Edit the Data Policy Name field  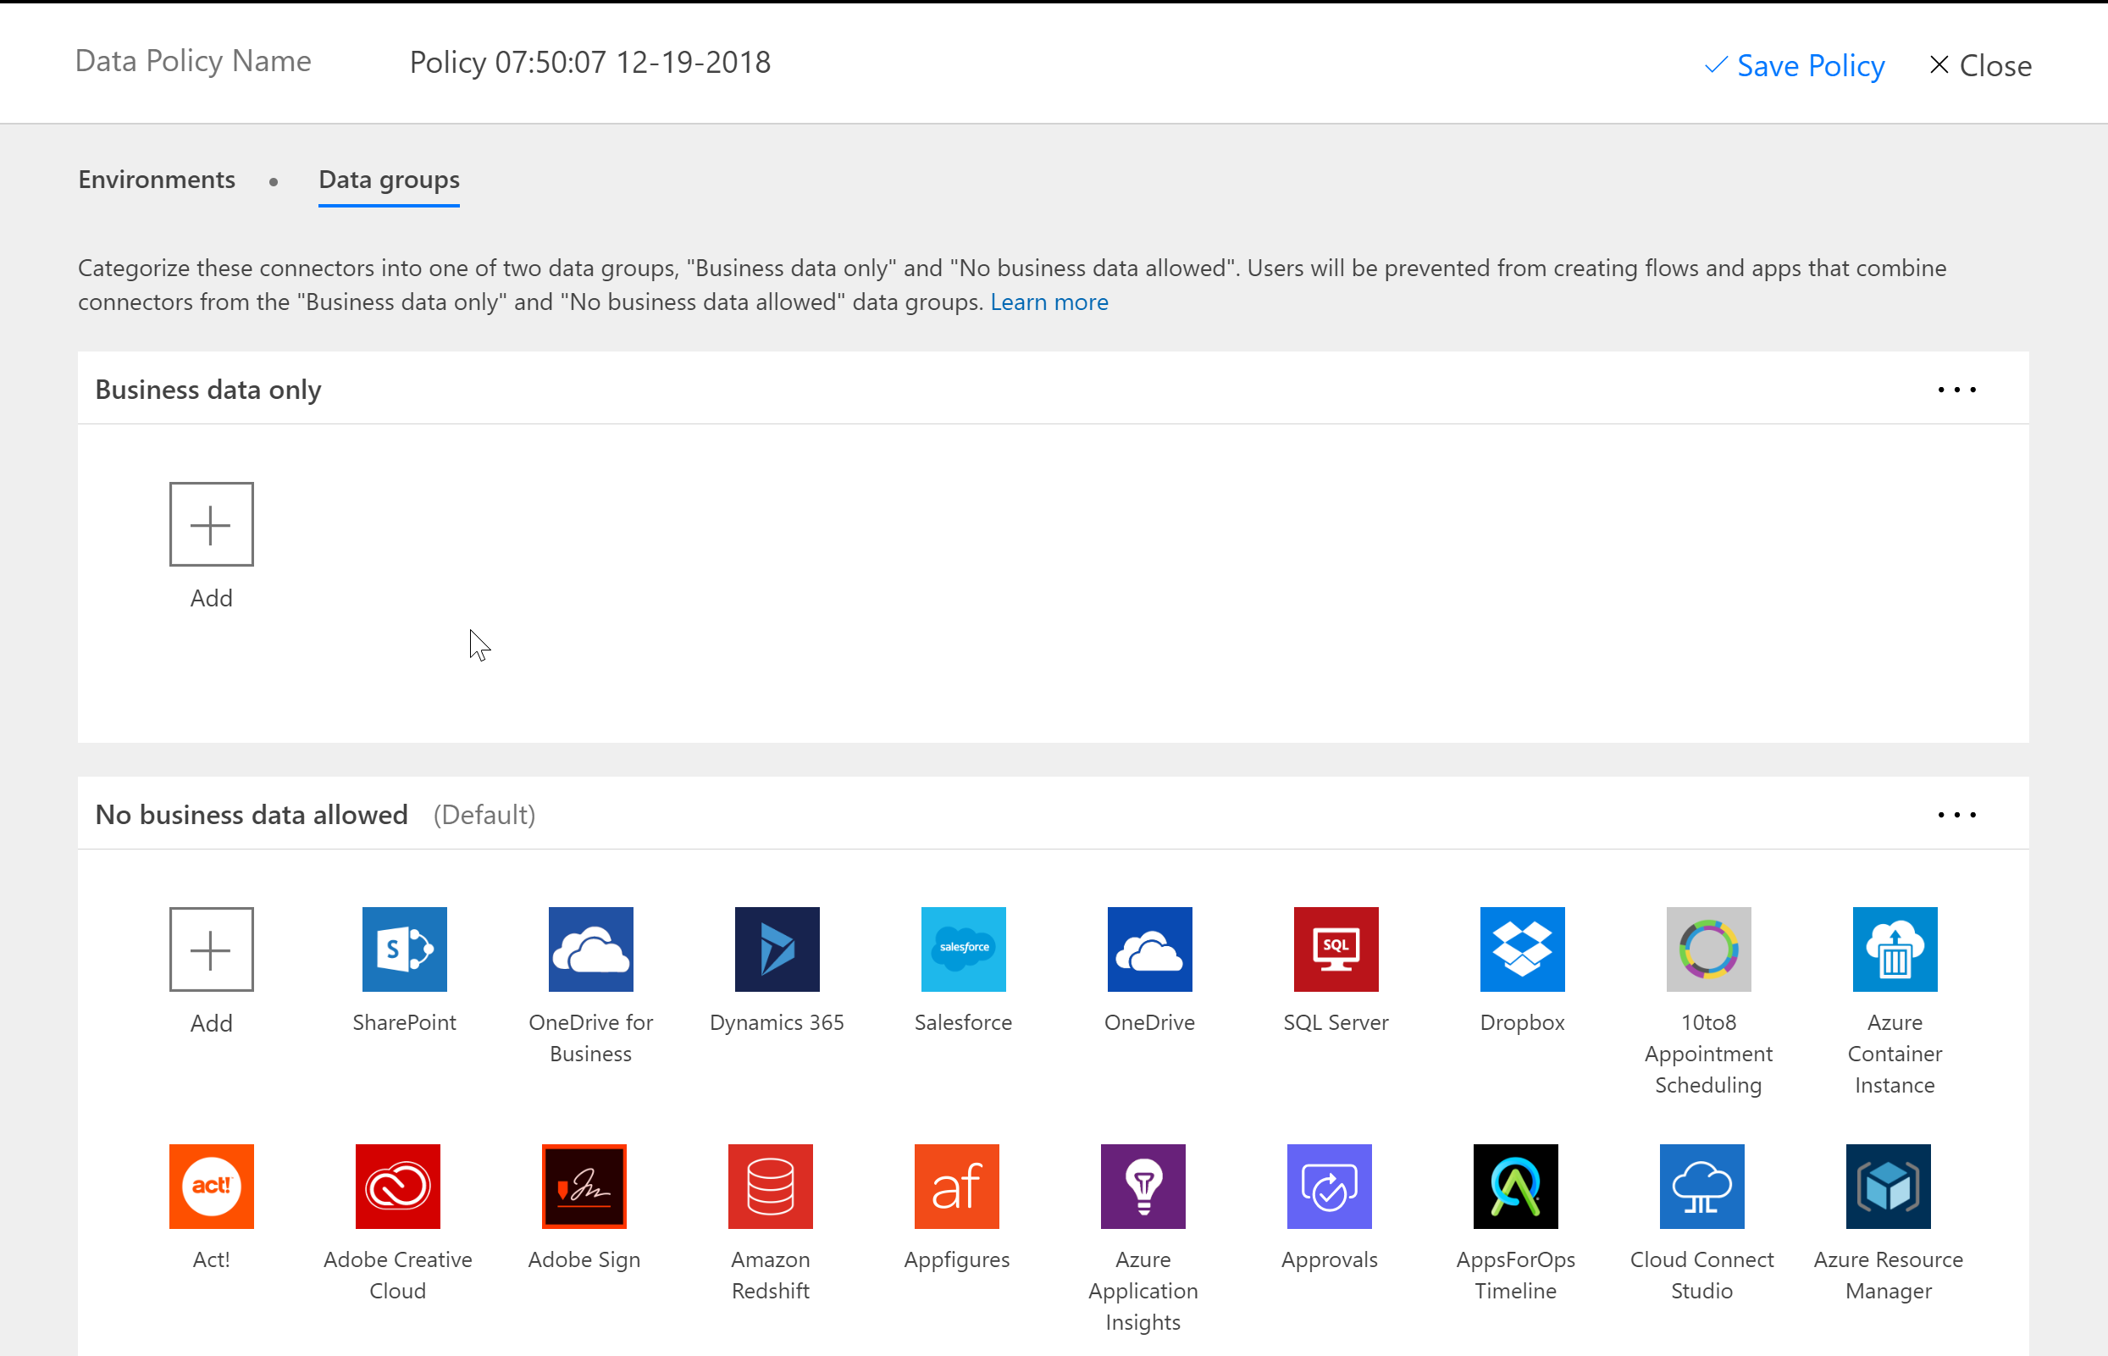pos(590,63)
